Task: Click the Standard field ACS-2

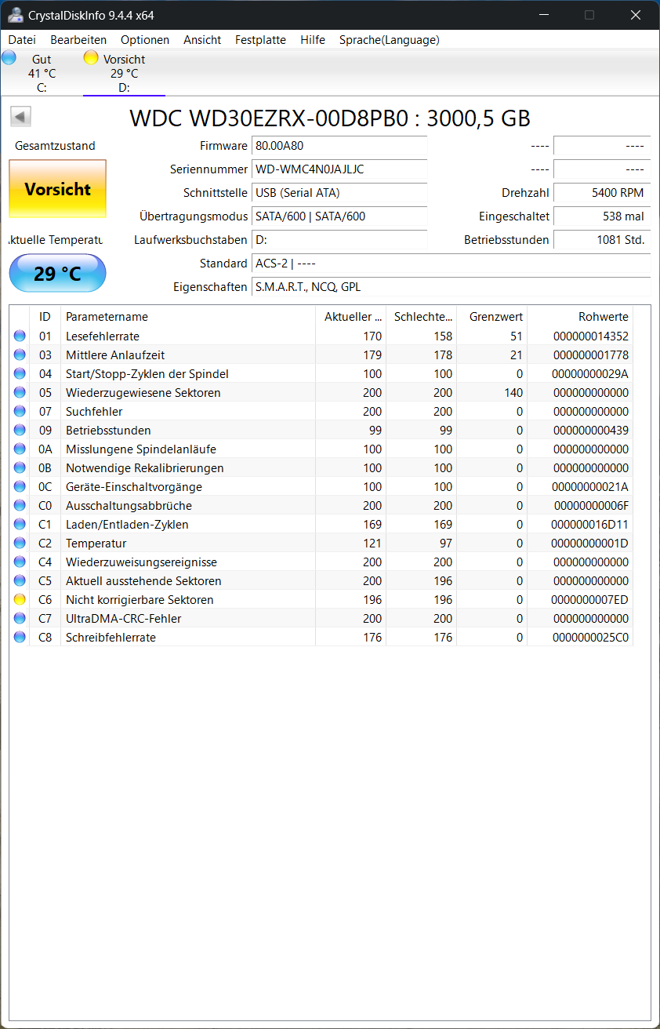Action: [x=451, y=264]
